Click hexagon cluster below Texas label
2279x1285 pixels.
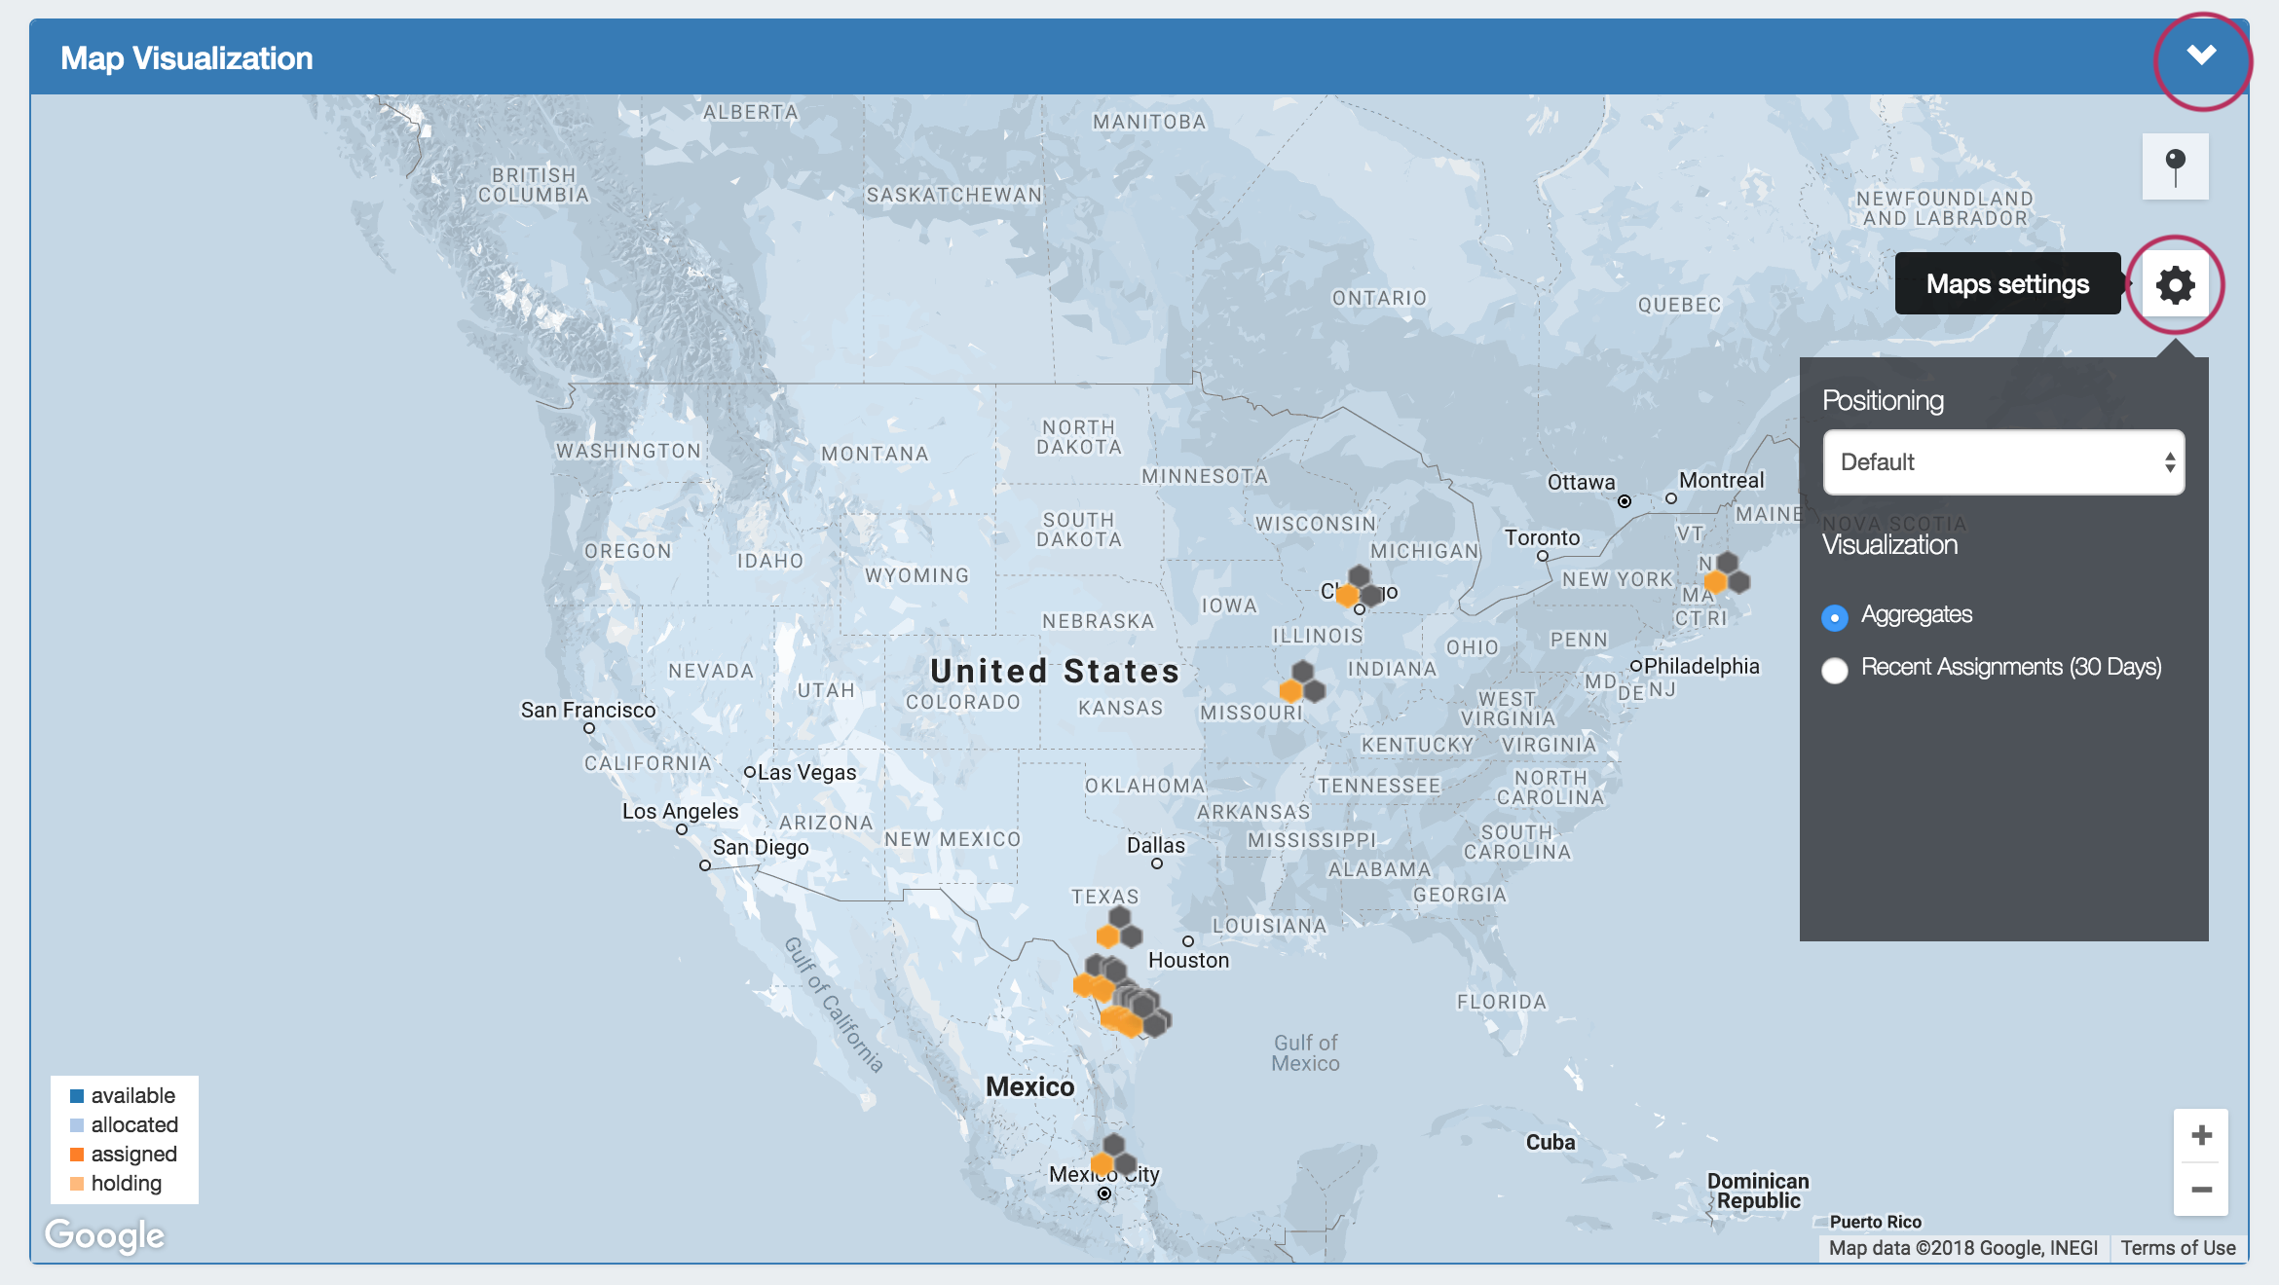pyautogui.click(x=1119, y=928)
